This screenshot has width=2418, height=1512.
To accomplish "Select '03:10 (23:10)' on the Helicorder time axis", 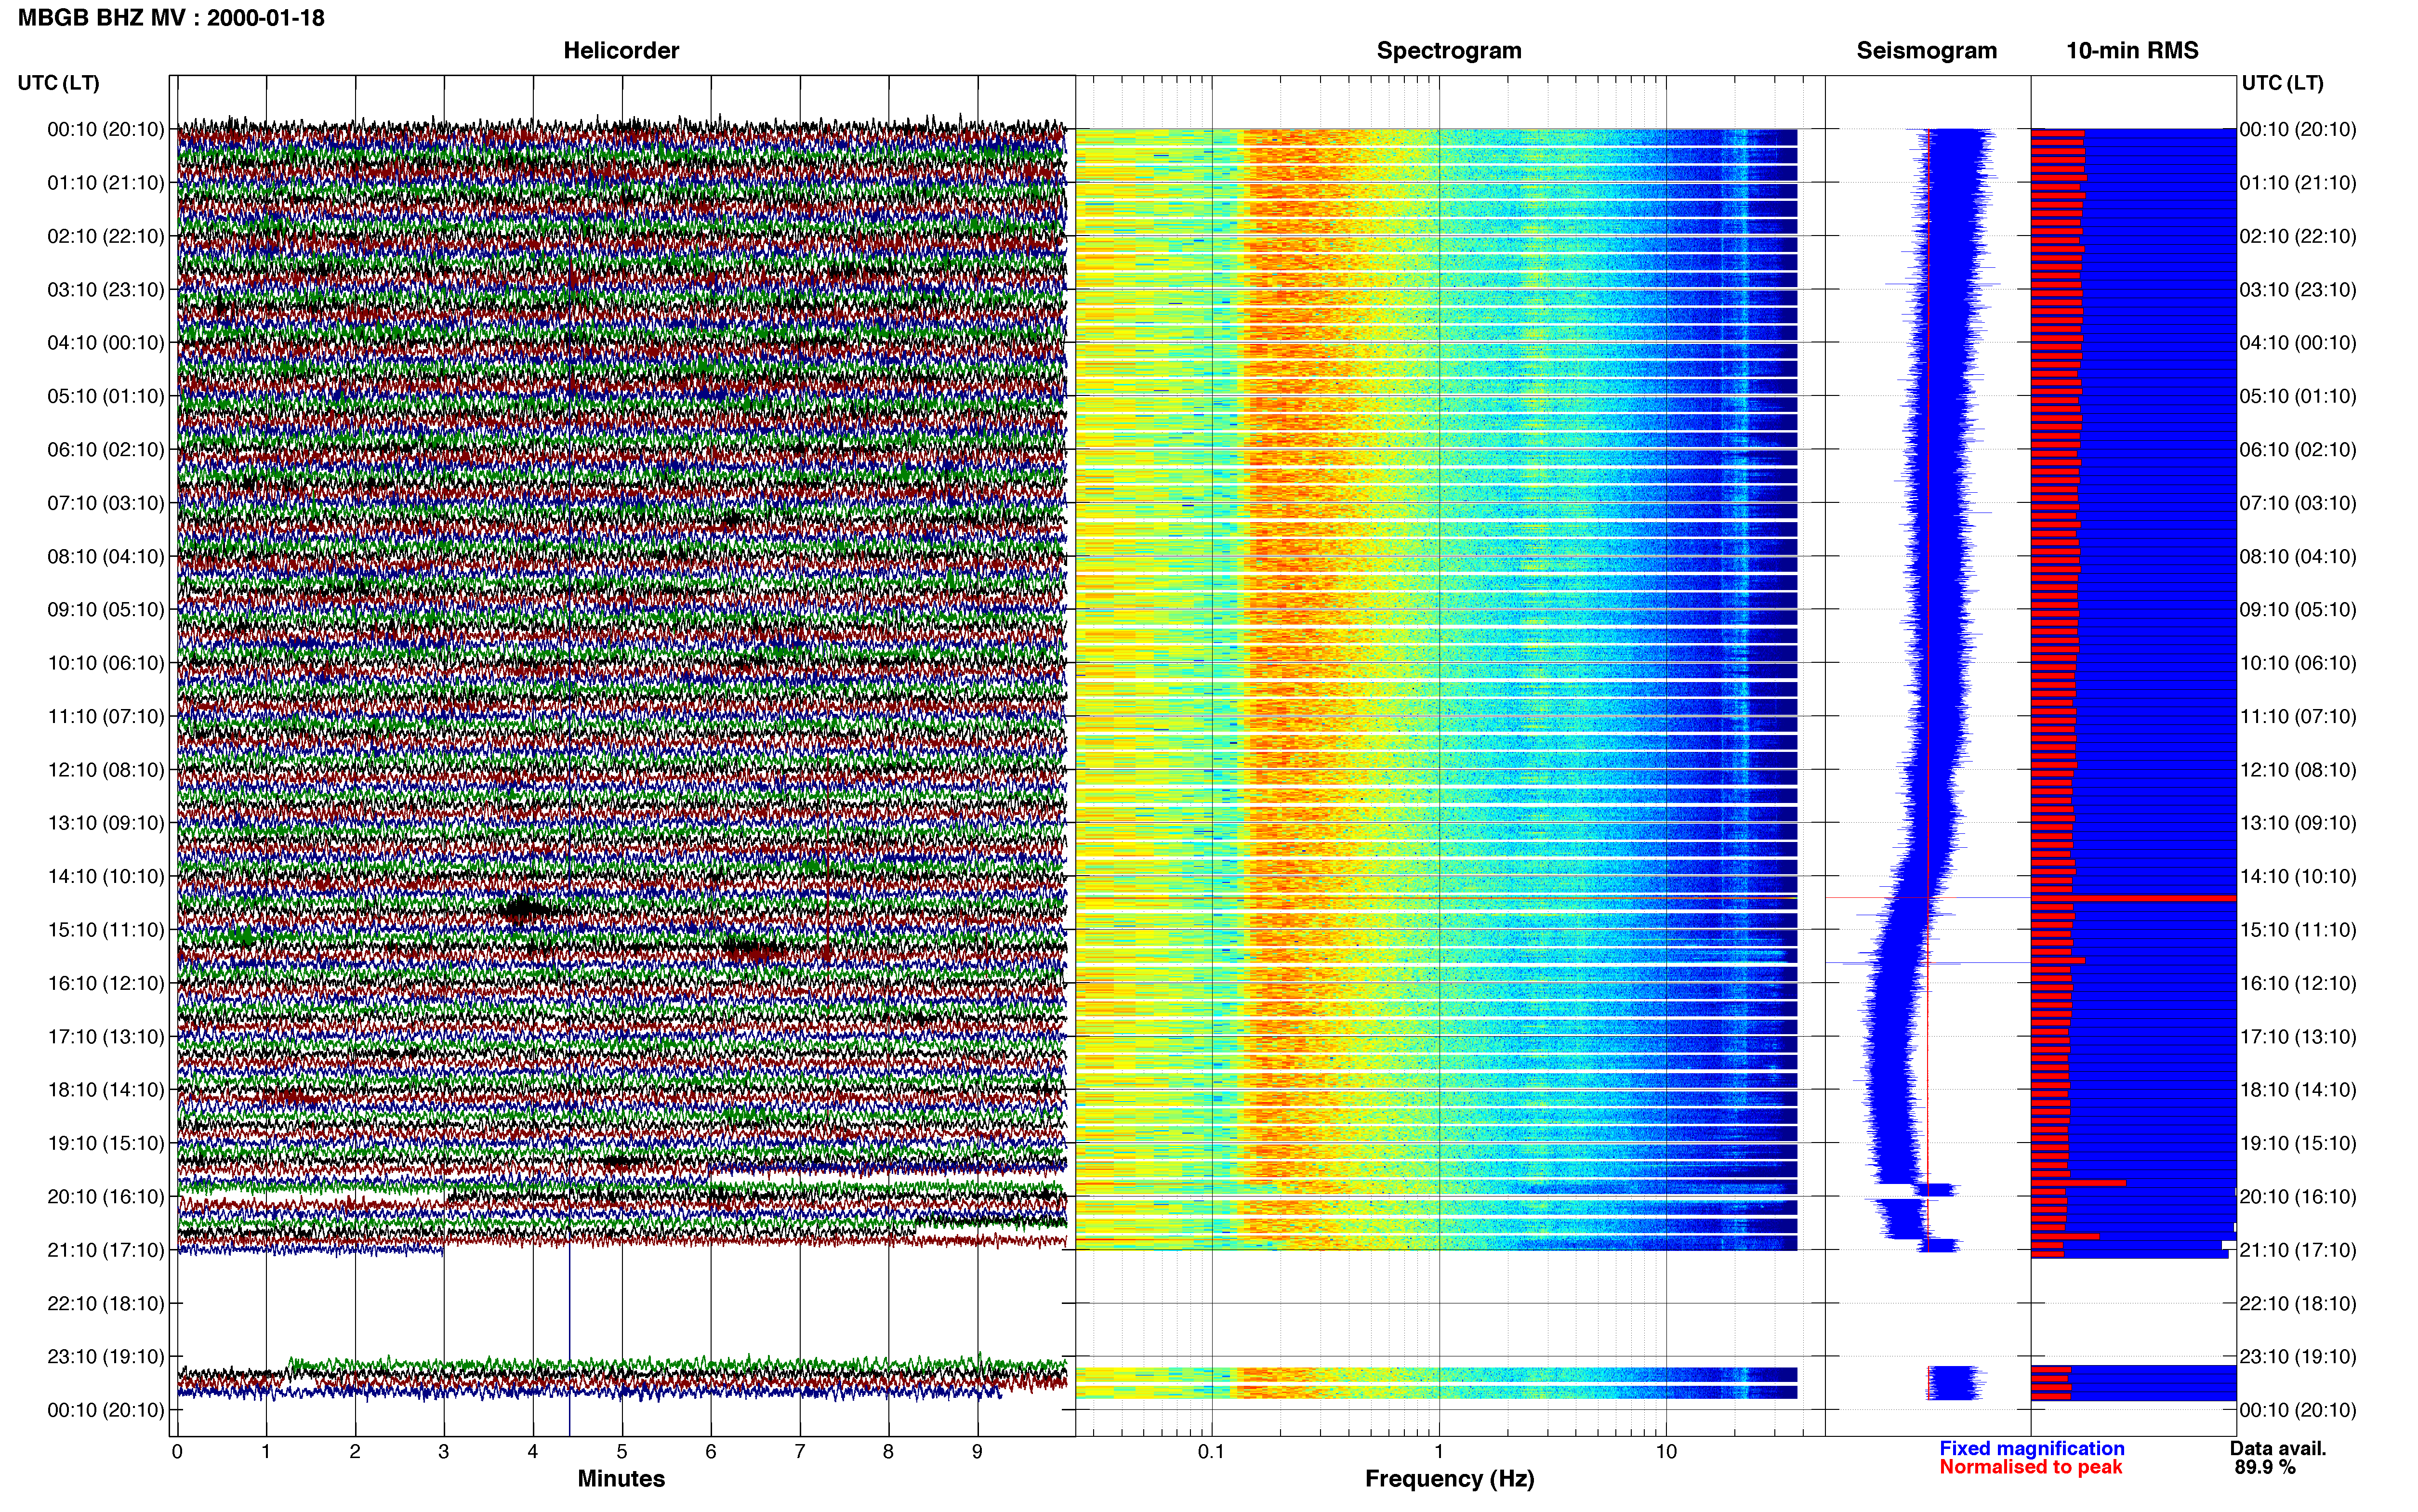I will point(106,290).
